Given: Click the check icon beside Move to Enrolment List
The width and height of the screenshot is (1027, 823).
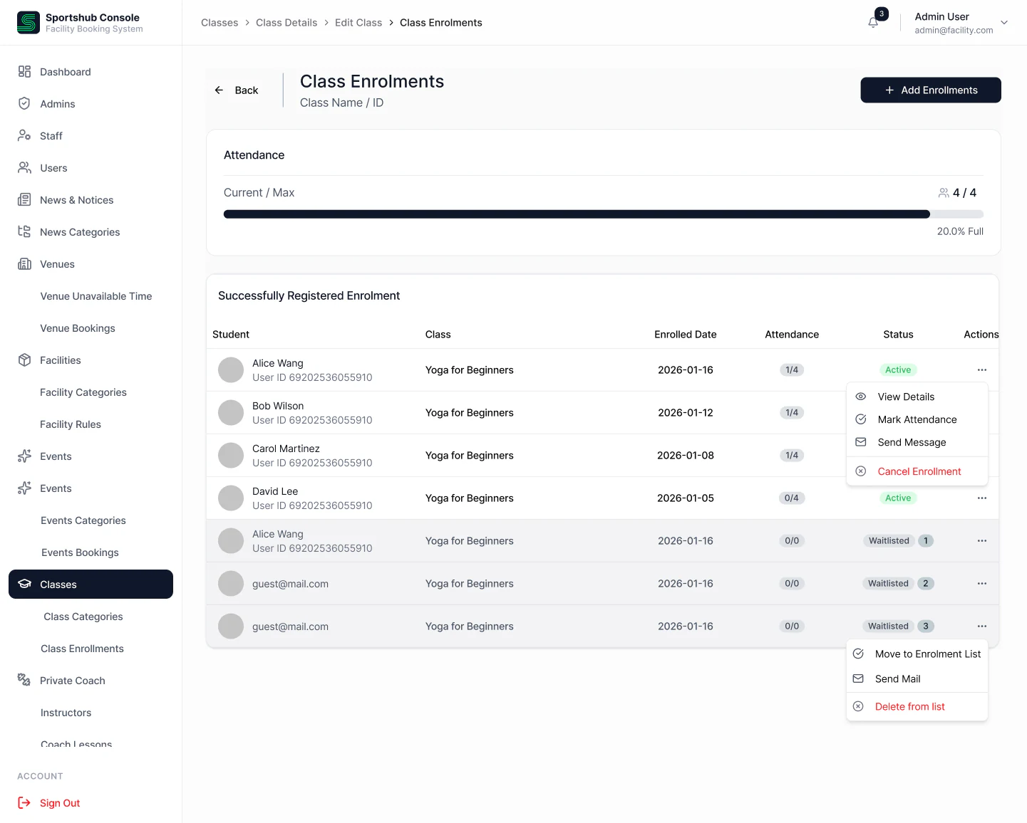Looking at the screenshot, I should point(858,654).
